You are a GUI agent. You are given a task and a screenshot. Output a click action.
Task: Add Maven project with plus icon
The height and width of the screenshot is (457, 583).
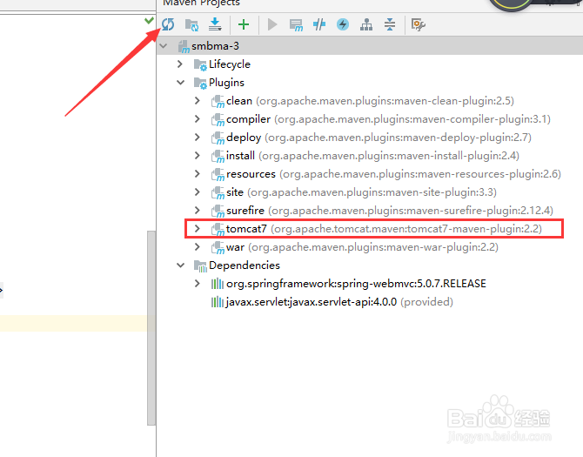(x=244, y=24)
